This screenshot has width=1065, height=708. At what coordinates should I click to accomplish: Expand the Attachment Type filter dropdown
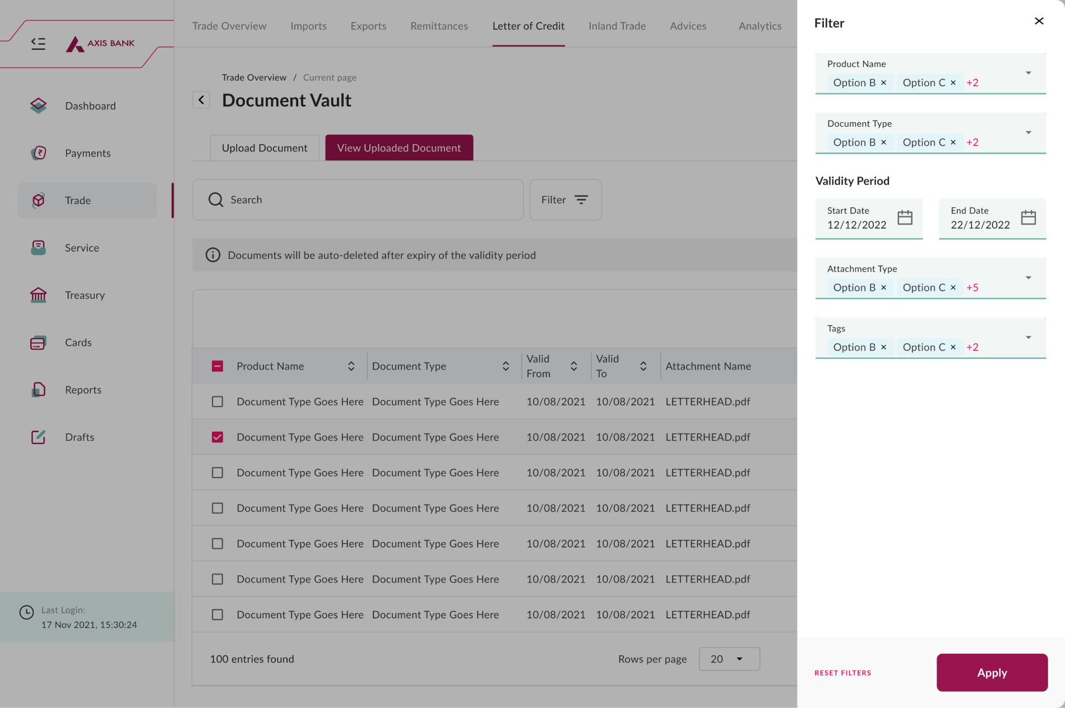coord(1028,278)
